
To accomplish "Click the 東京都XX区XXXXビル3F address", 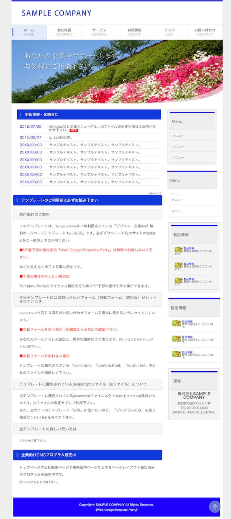I will point(194,403).
